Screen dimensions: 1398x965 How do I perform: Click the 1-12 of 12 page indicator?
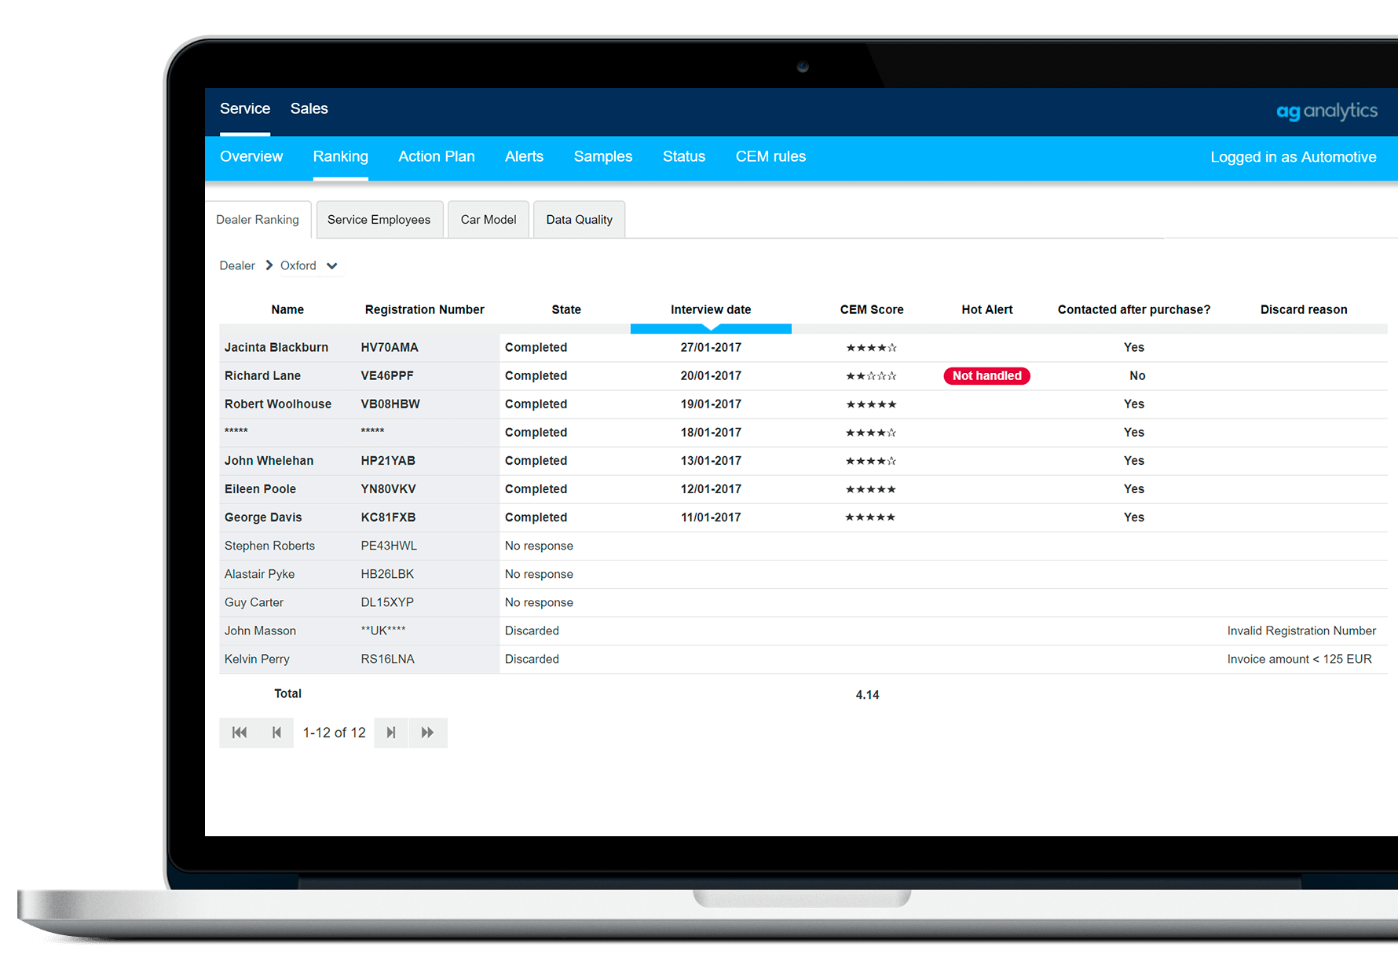point(335,733)
